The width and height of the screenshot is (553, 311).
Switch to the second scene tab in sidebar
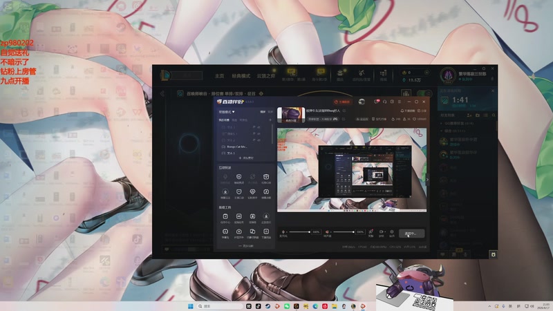234,120
